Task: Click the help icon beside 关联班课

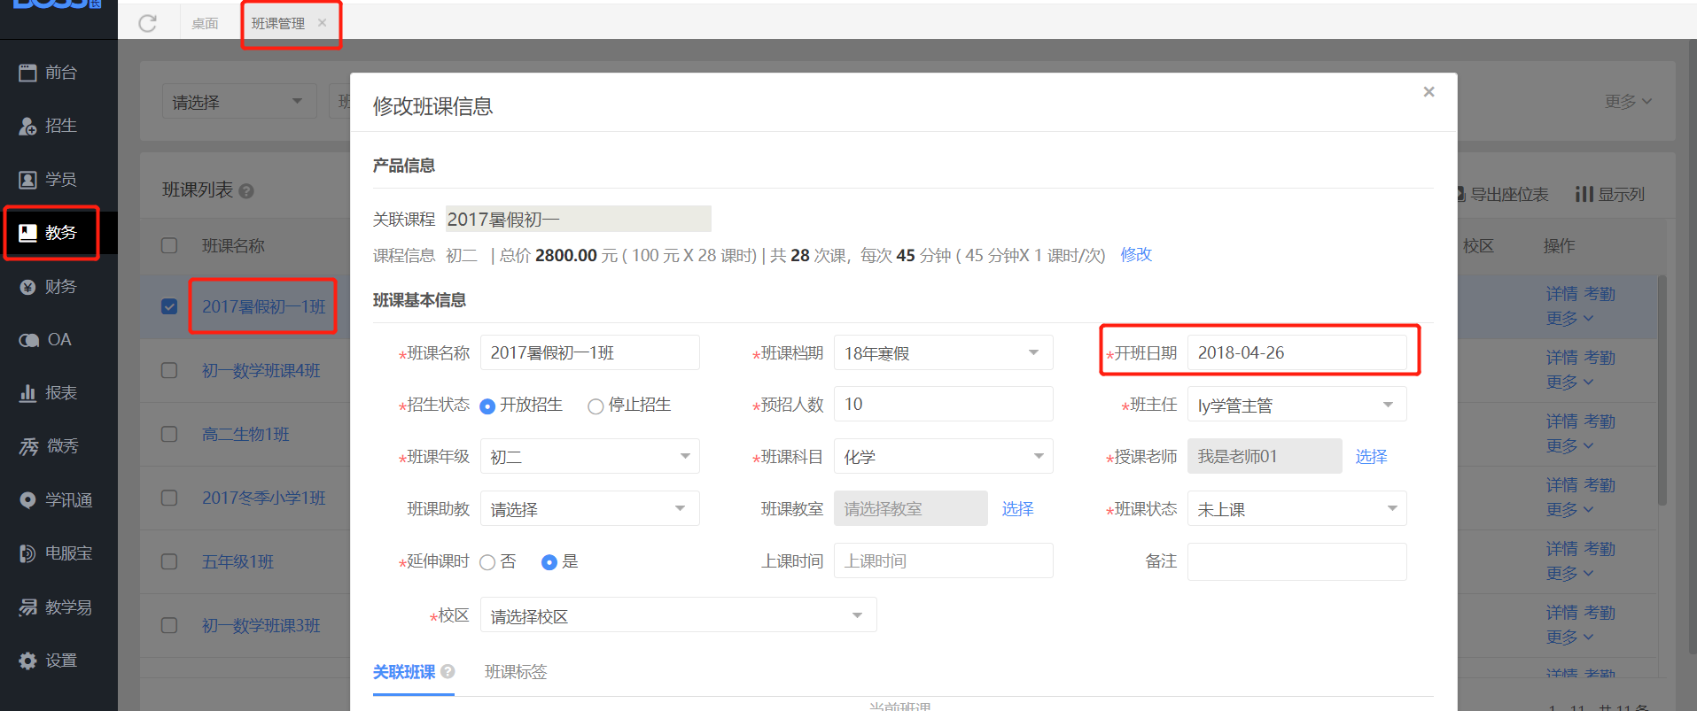Action: [448, 672]
